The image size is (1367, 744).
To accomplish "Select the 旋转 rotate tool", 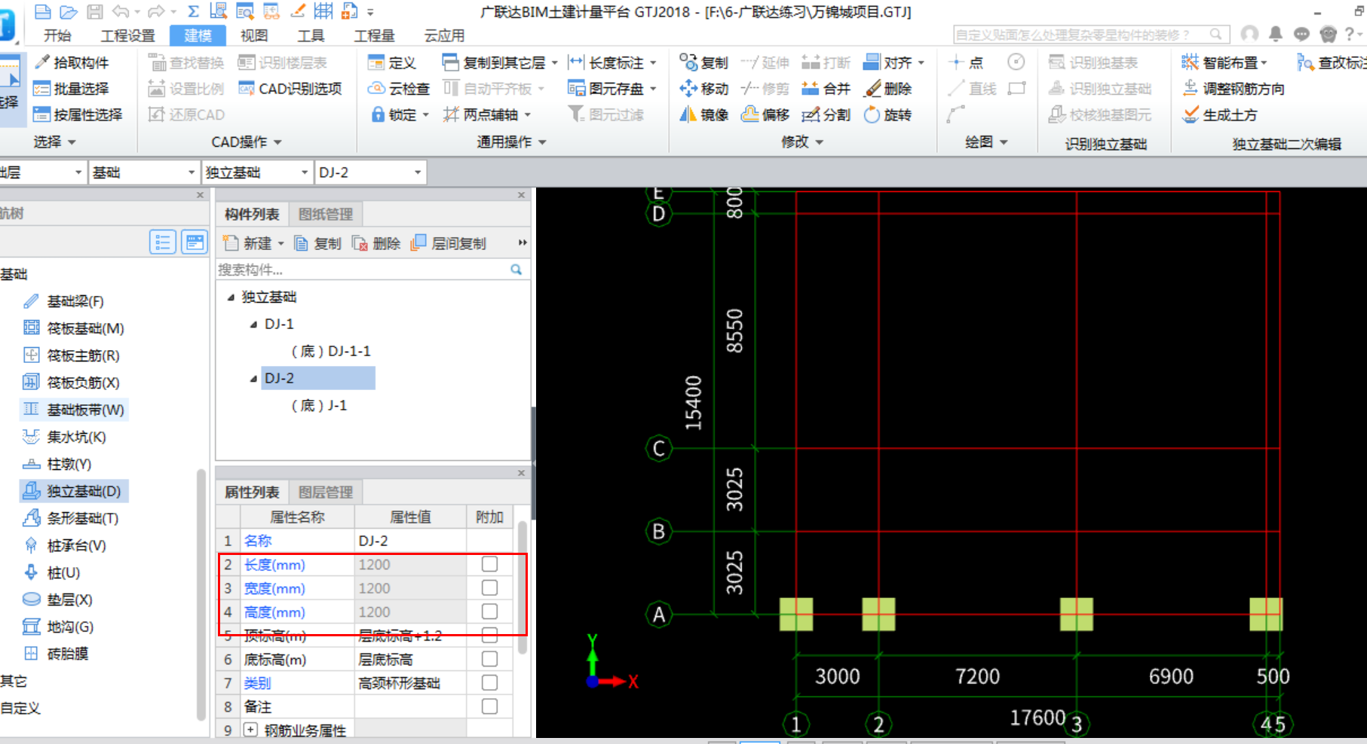I will pyautogui.click(x=888, y=114).
